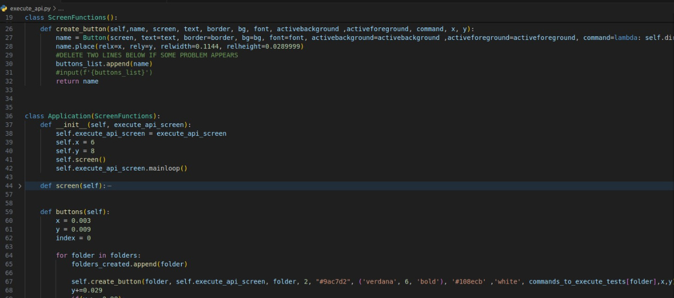Image resolution: width=674 pixels, height=298 pixels.
Task: Click line number 59 in the gutter
Action: (x=9, y=212)
